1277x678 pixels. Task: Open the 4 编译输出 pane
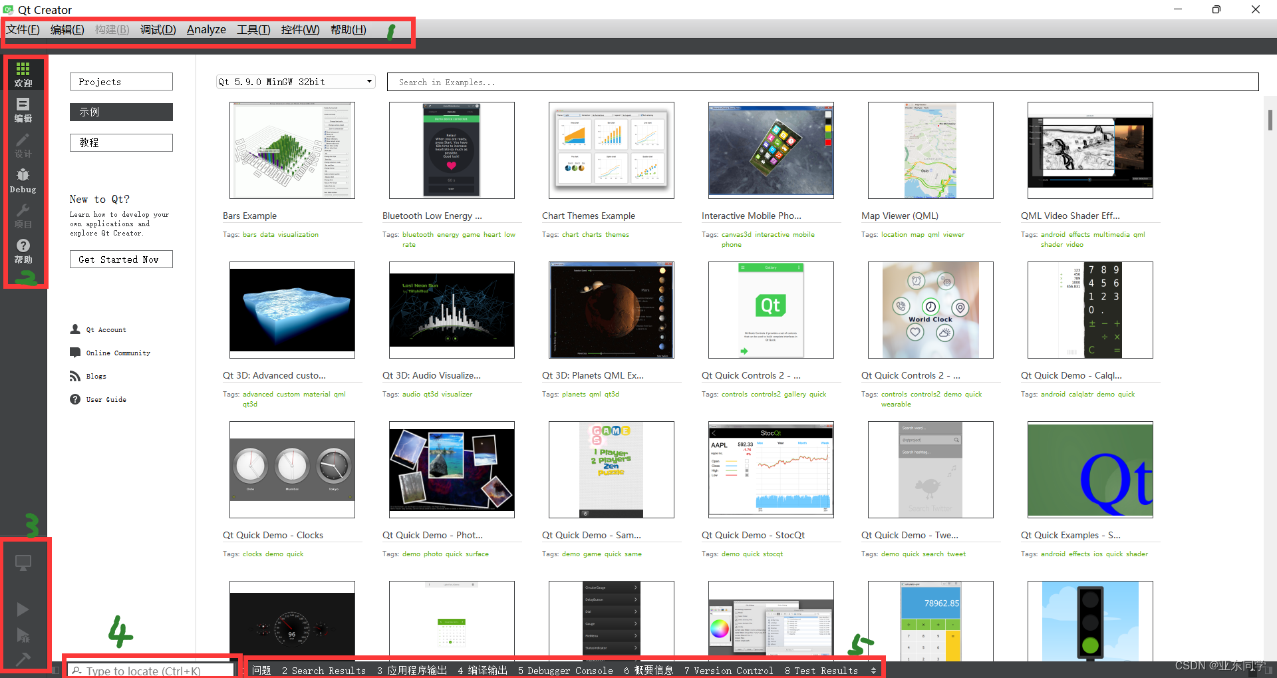click(482, 671)
